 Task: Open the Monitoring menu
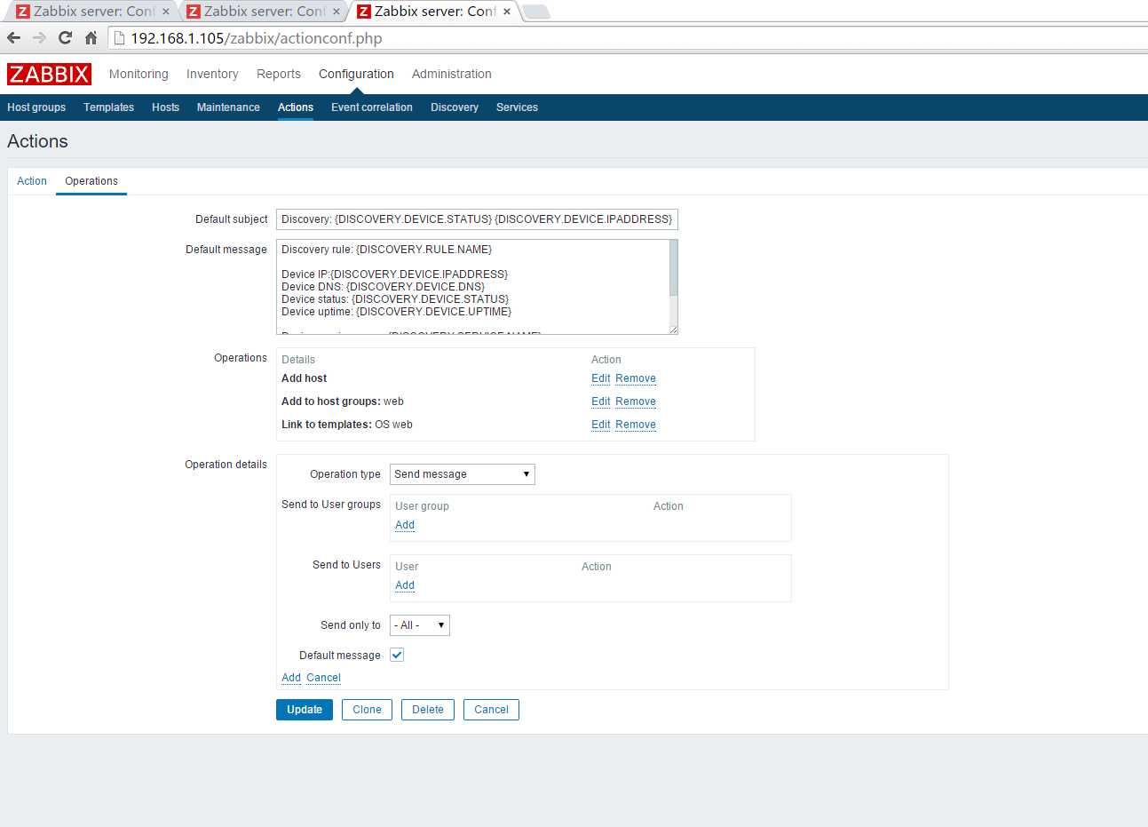coord(139,74)
